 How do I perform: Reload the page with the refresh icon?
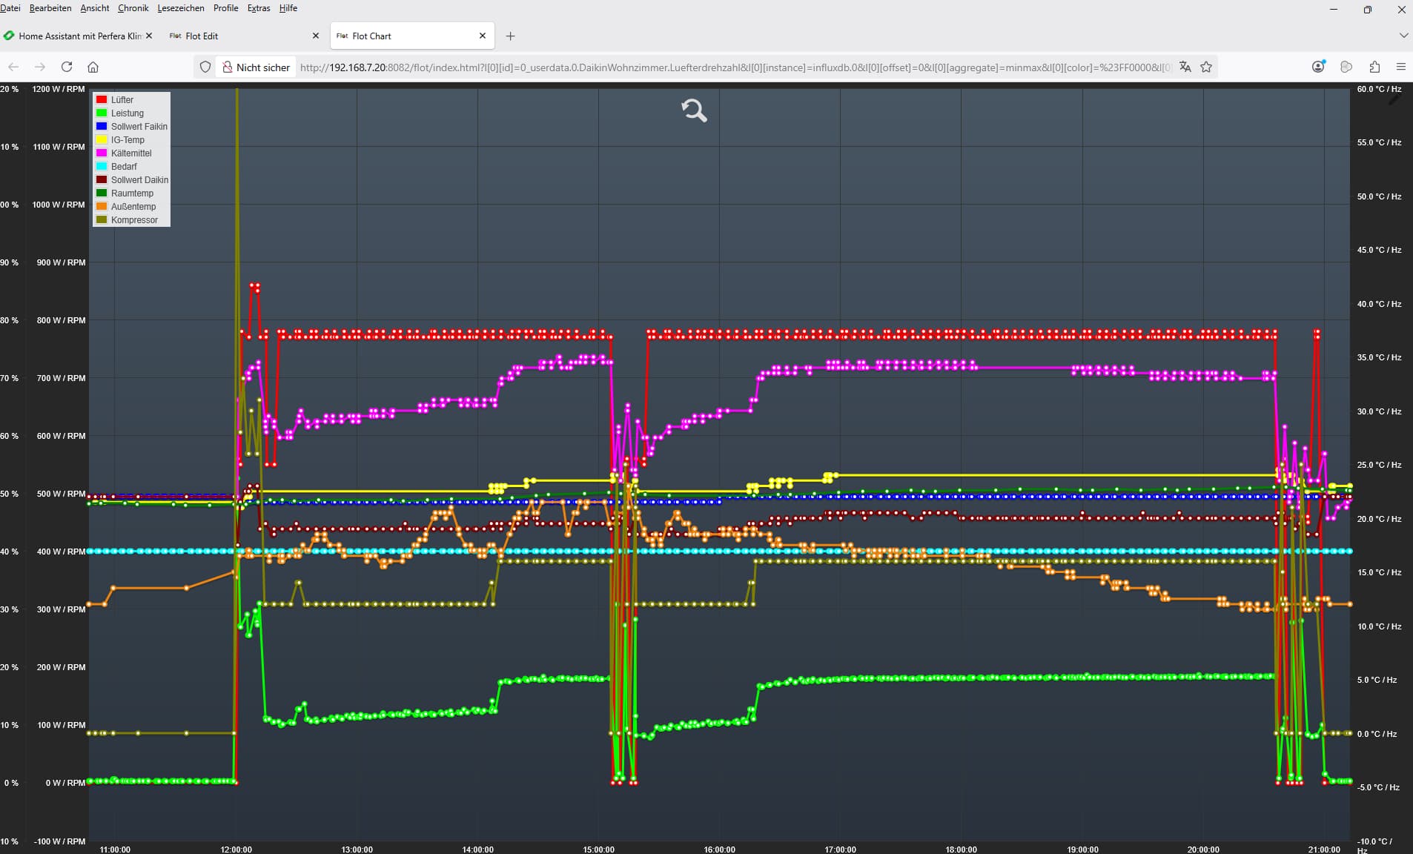coord(67,67)
